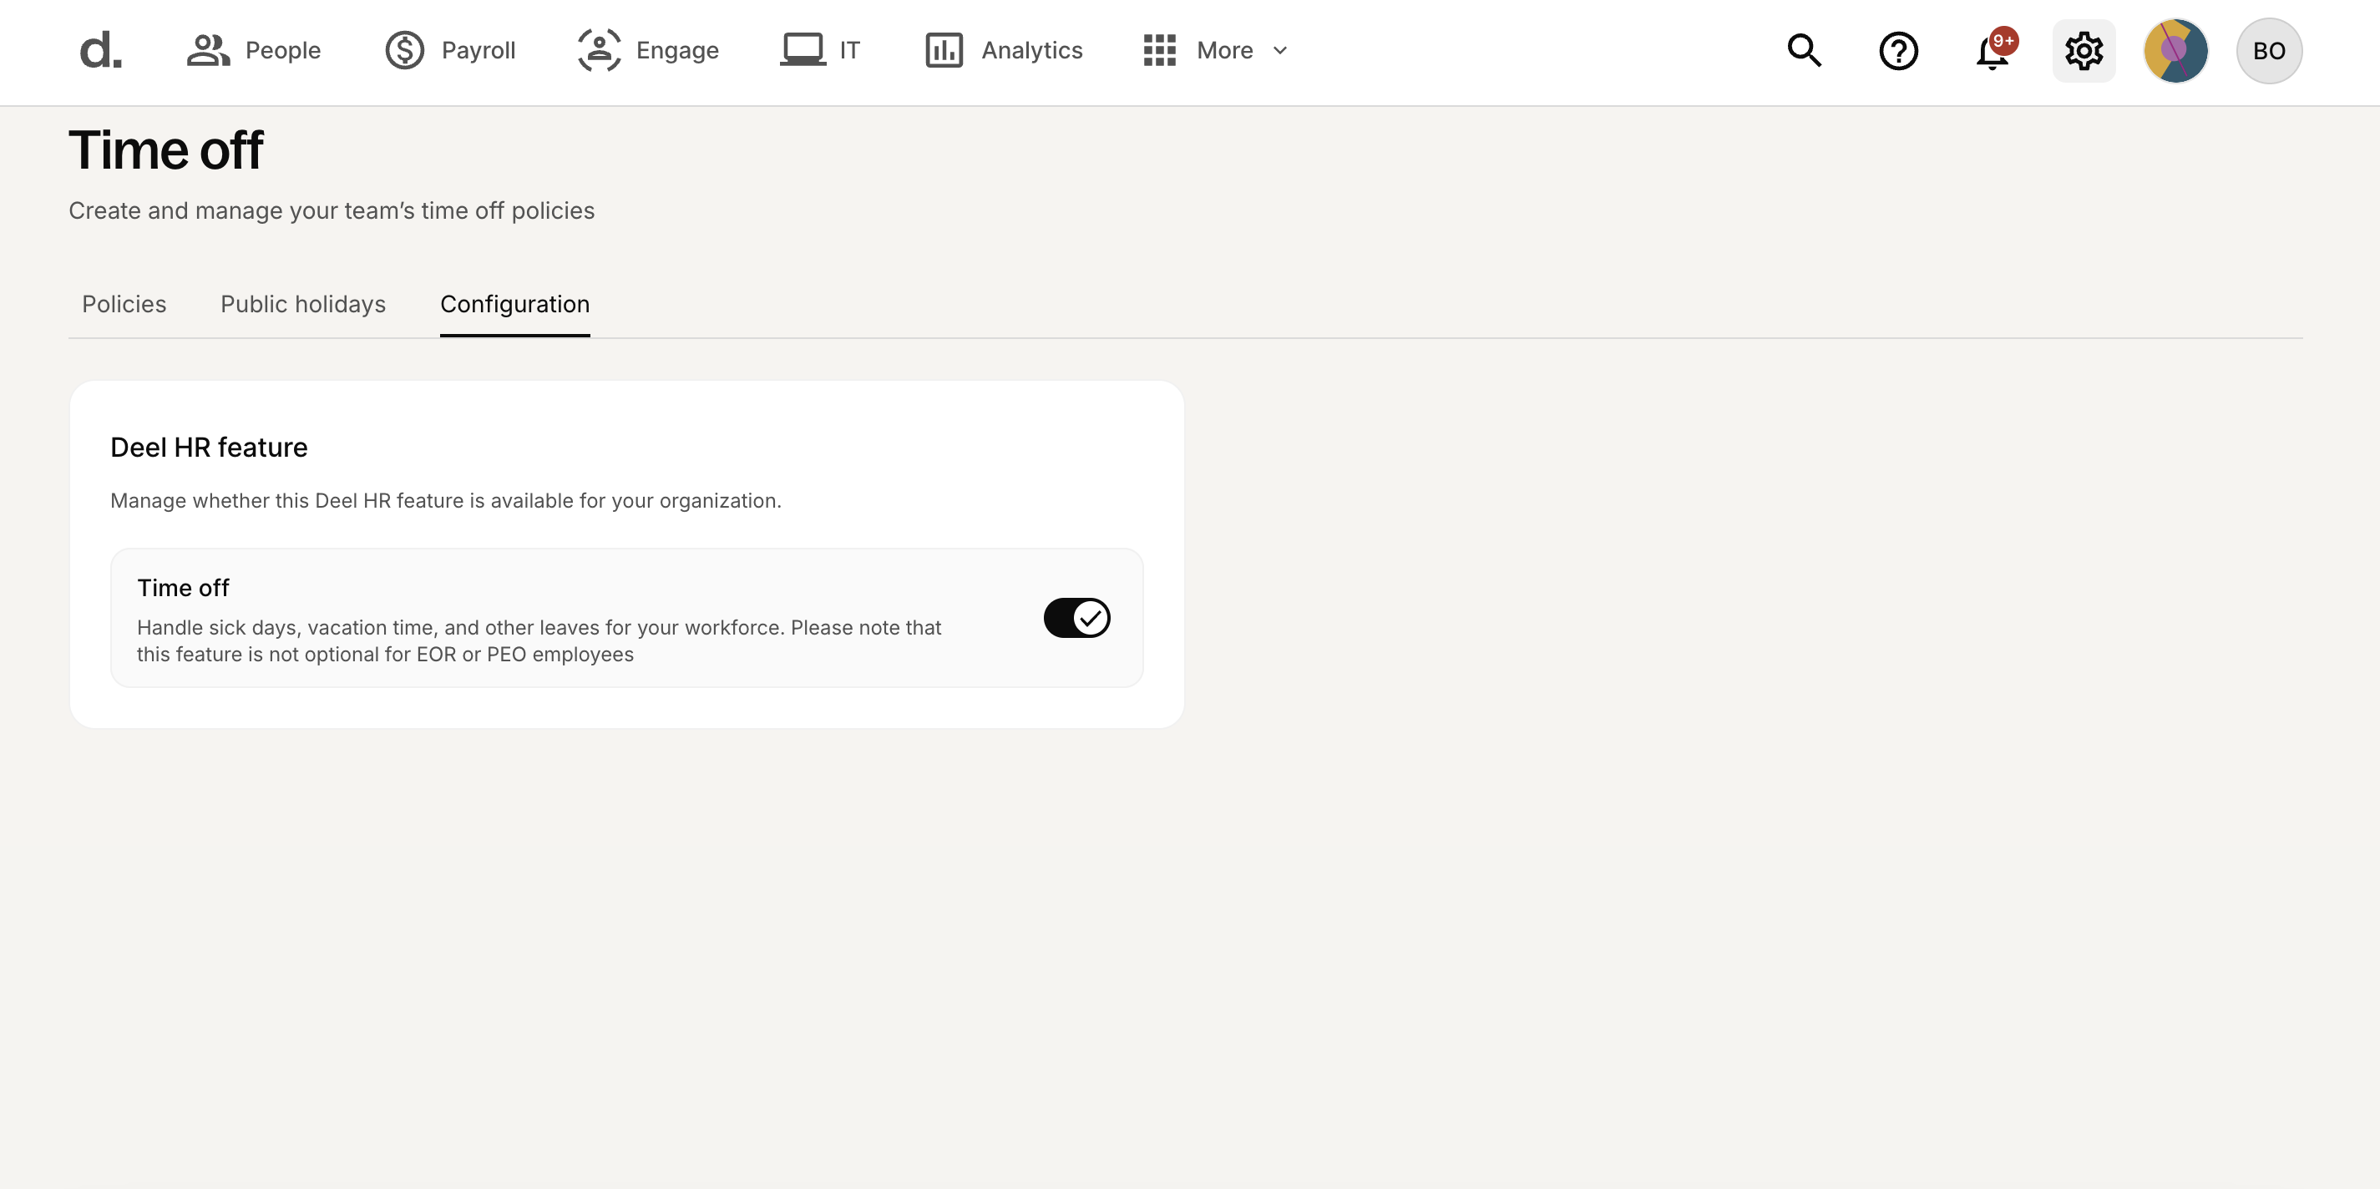The height and width of the screenshot is (1189, 2380).
Task: Open the BO user profile avatar
Action: point(2268,51)
